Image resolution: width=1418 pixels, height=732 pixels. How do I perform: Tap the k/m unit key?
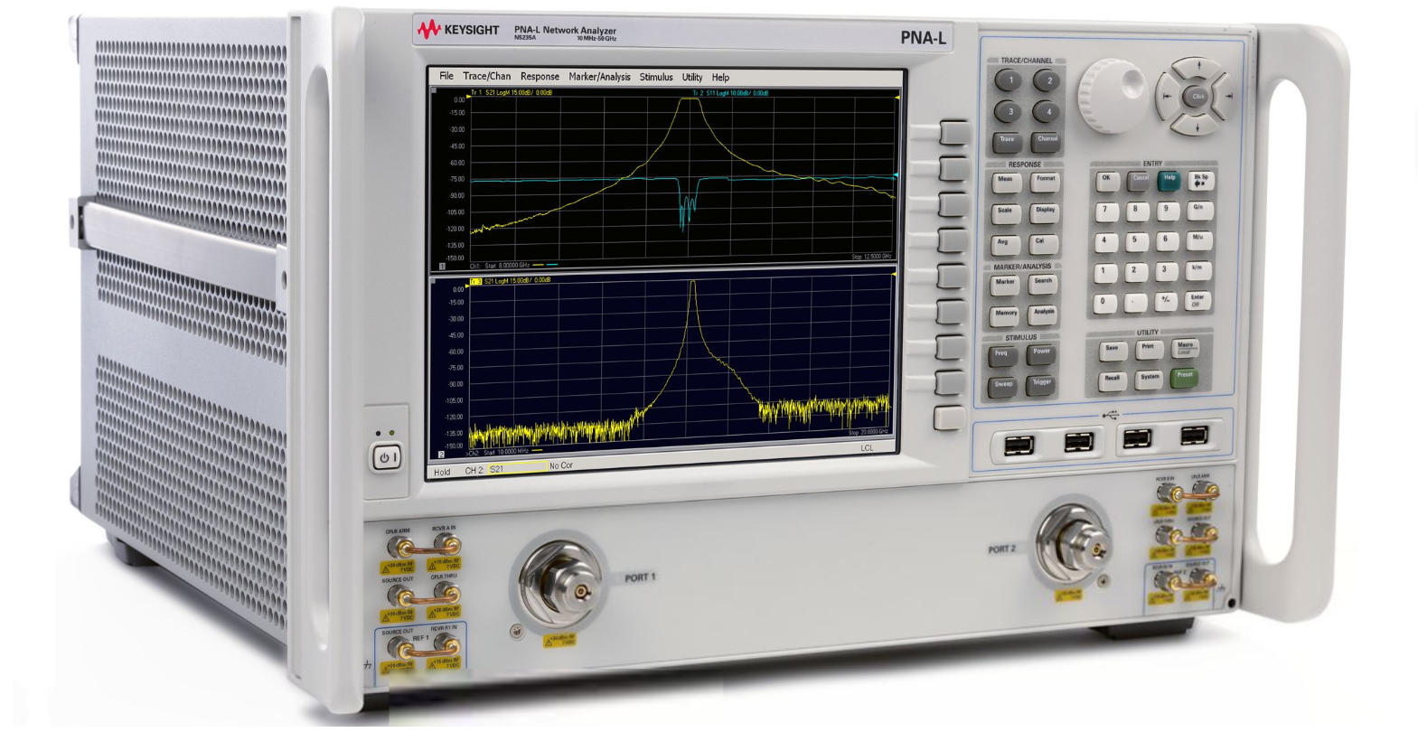(1197, 270)
